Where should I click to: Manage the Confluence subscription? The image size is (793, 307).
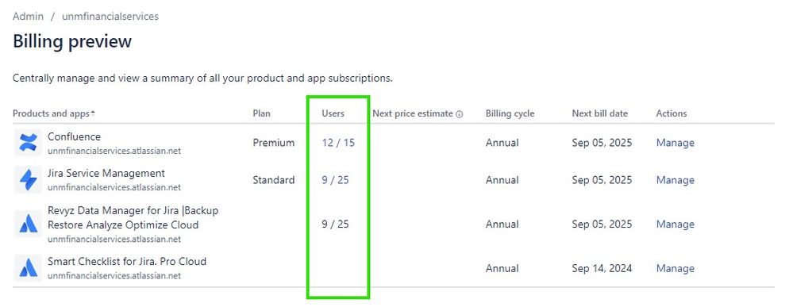676,143
